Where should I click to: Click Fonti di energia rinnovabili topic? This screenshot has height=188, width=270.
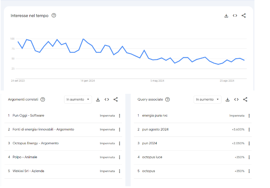pos(43,129)
